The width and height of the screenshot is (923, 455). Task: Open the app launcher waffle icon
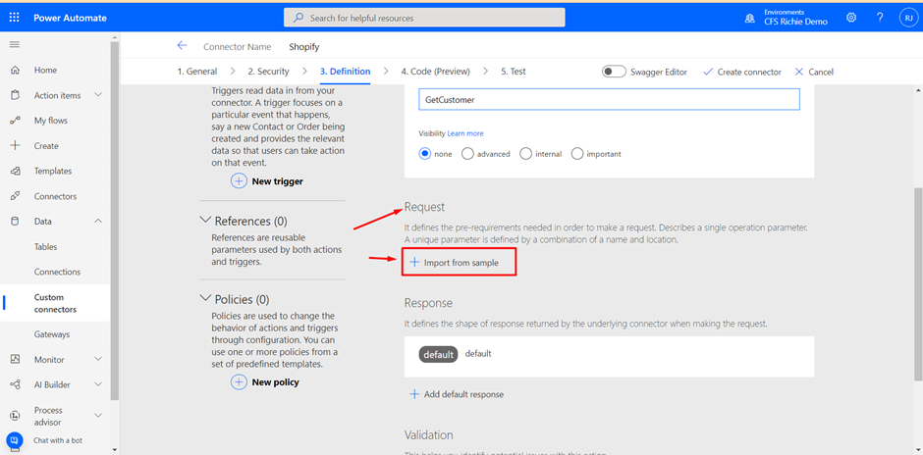point(15,18)
